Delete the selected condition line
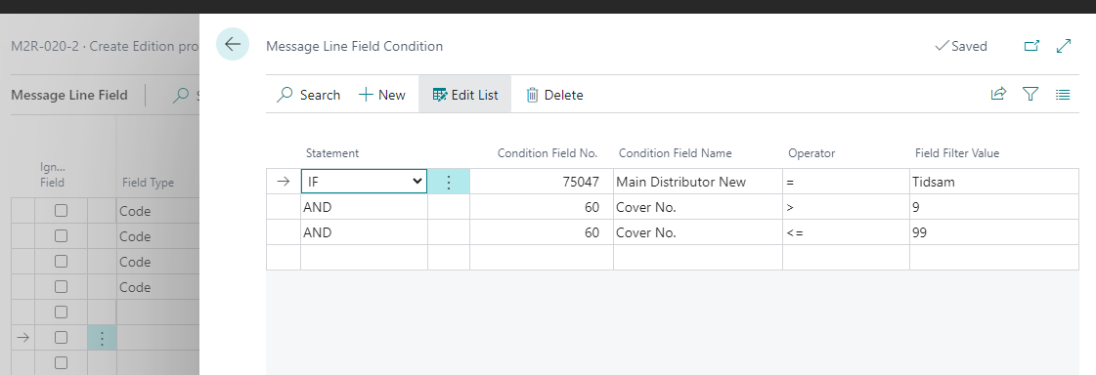 click(x=554, y=95)
